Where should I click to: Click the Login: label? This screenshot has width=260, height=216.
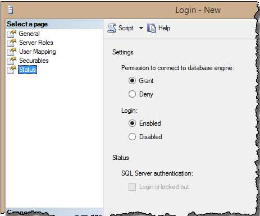tap(129, 111)
